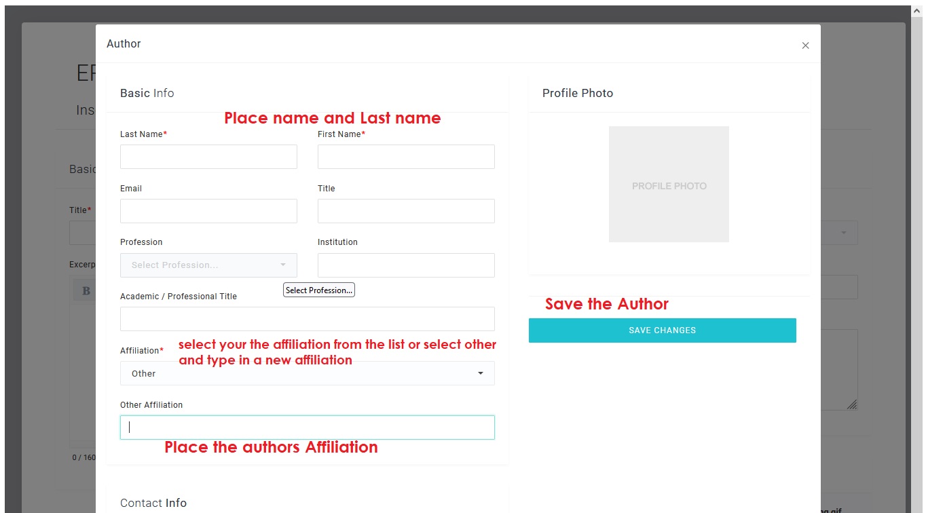Click the Other Affiliation text box

pyautogui.click(x=308, y=427)
